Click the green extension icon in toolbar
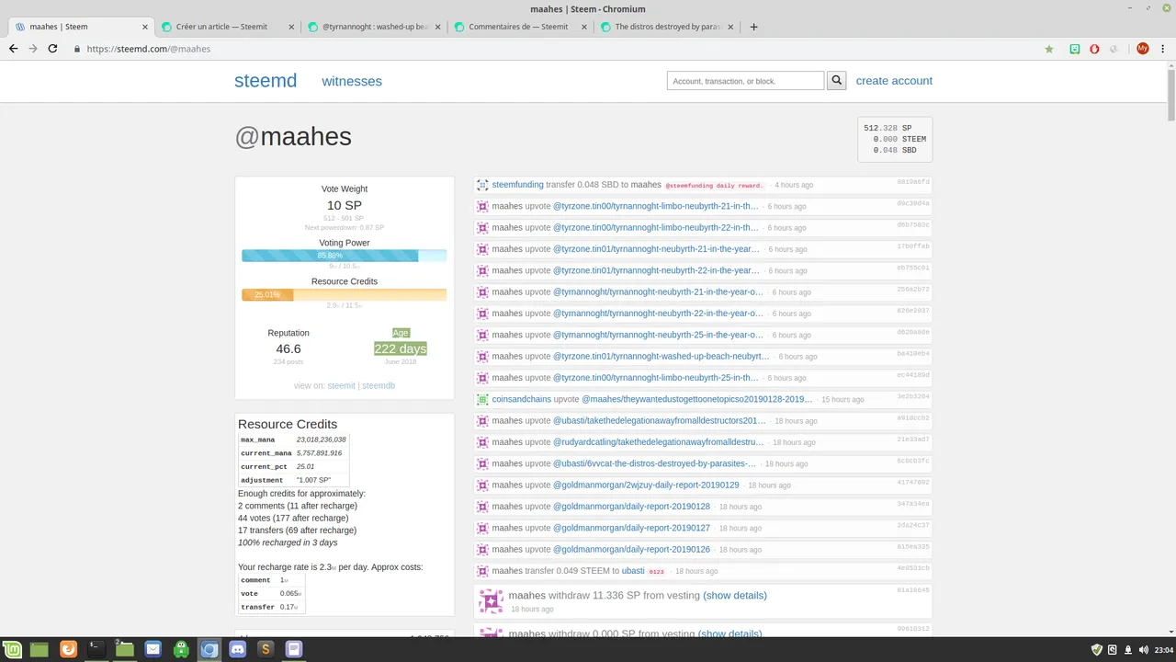The image size is (1176, 662). tap(1075, 49)
